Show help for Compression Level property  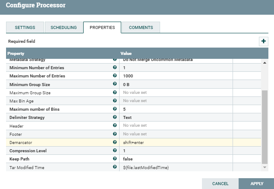tap(115, 151)
